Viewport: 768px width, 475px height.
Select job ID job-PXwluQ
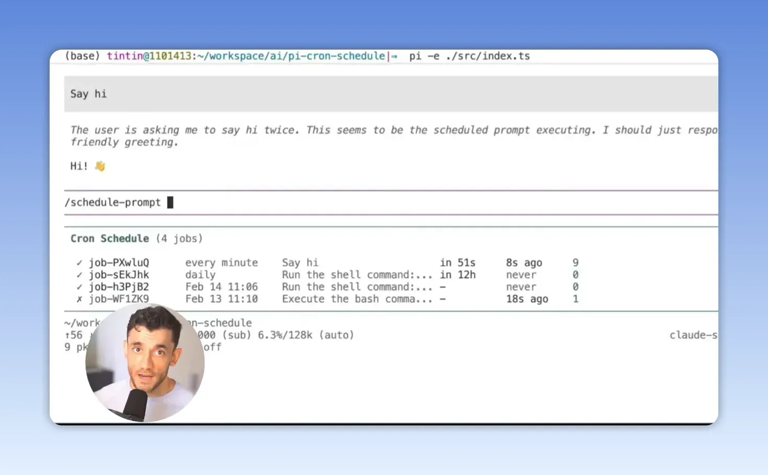[x=119, y=263]
